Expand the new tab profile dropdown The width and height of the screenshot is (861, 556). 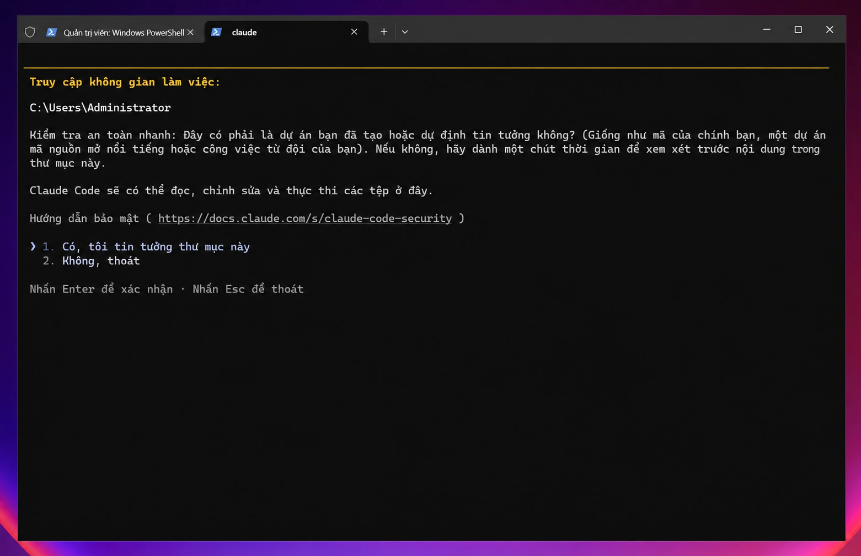coord(405,32)
